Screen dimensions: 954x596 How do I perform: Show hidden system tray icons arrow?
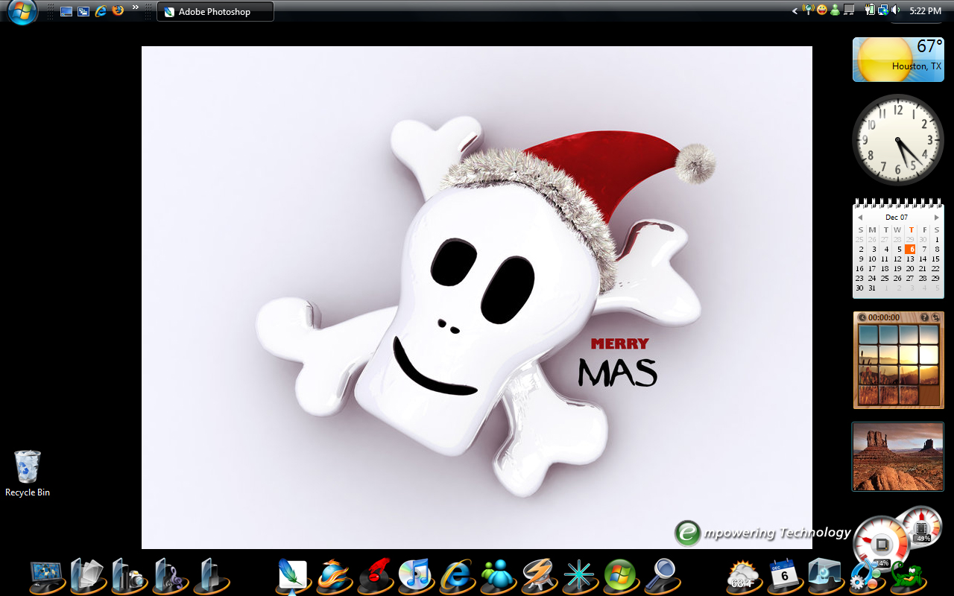(795, 11)
